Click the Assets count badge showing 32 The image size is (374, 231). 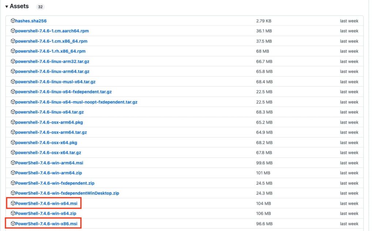(x=40, y=7)
